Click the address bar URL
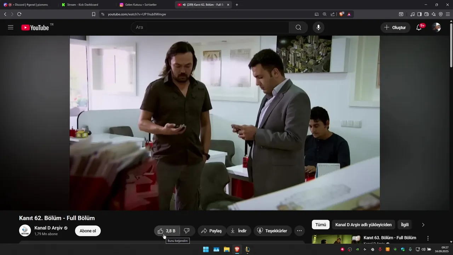Viewport: 453px width, 255px height. click(137, 14)
